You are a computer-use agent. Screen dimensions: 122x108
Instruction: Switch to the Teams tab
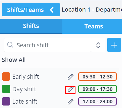point(94,26)
